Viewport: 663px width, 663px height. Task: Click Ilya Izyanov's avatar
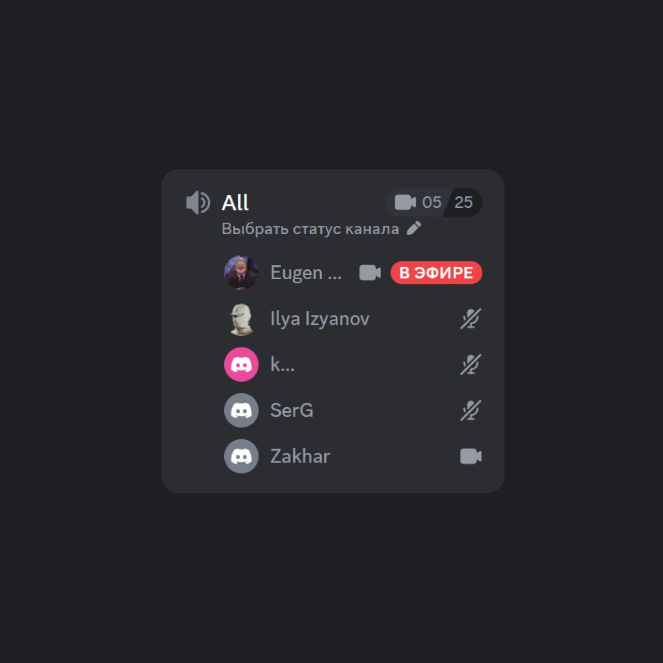(241, 319)
